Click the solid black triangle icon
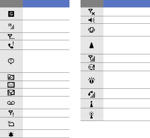The height and width of the screenshot is (138, 150). click(92, 45)
